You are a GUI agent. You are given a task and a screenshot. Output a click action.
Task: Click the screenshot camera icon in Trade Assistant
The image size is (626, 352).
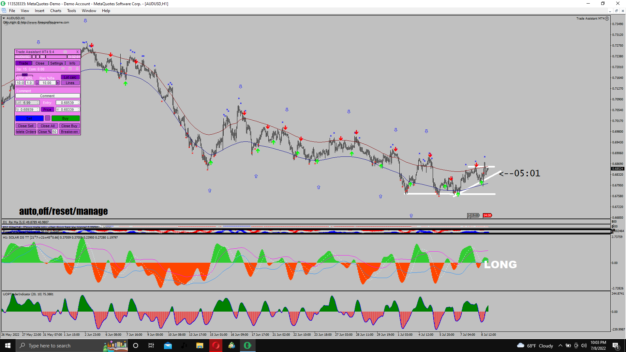click(65, 52)
